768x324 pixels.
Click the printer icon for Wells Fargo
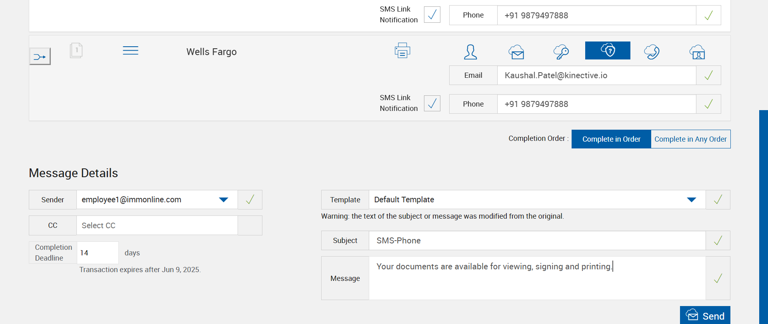pos(402,51)
